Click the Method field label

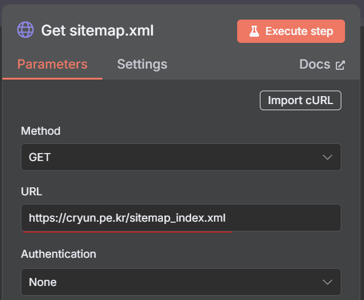tap(41, 131)
